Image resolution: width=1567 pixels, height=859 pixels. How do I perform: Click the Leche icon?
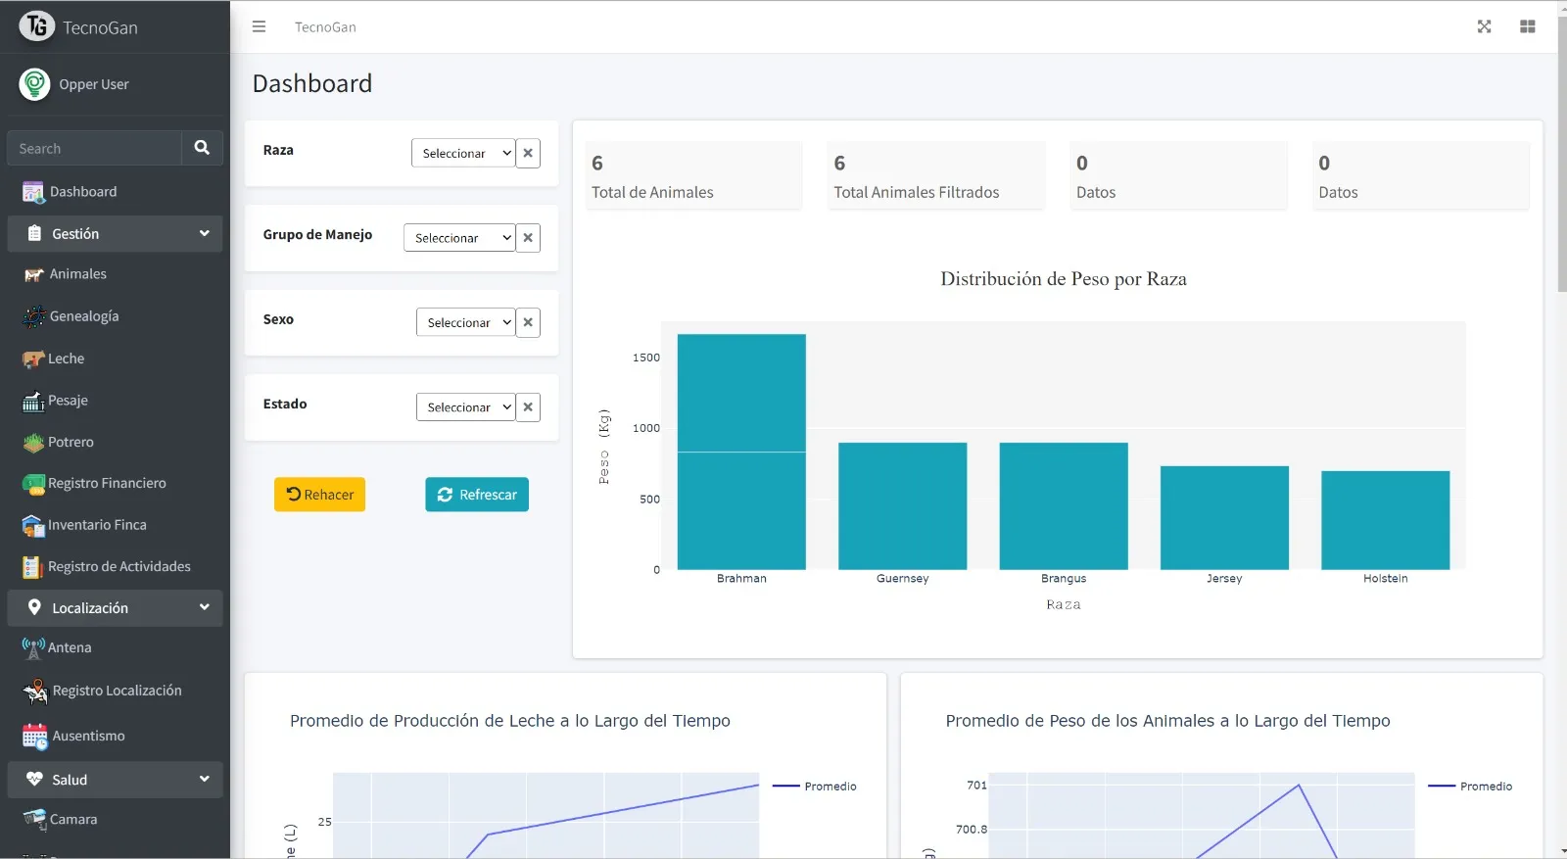pyautogui.click(x=33, y=359)
